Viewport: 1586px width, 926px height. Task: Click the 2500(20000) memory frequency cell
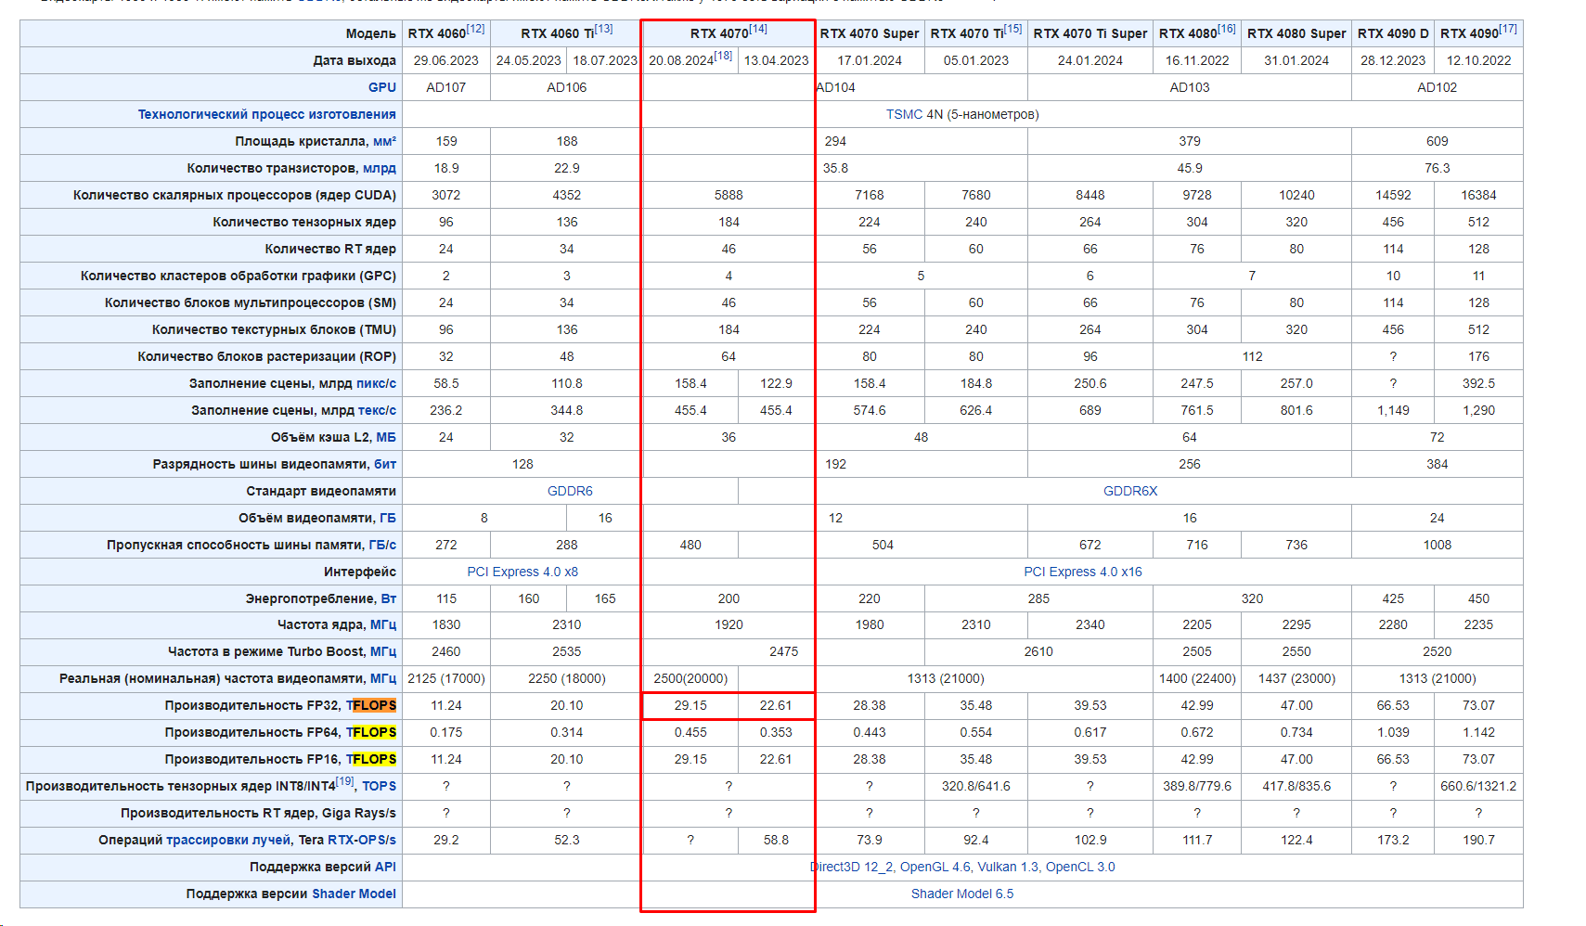tap(690, 678)
